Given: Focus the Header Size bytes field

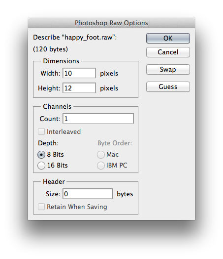Looking at the screenshot, I should (x=88, y=194).
